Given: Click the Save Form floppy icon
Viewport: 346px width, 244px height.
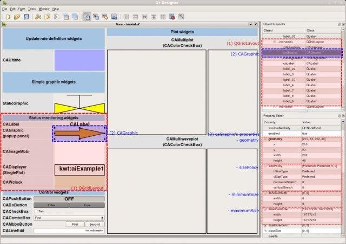Looking at the screenshot, I should click(26, 17).
